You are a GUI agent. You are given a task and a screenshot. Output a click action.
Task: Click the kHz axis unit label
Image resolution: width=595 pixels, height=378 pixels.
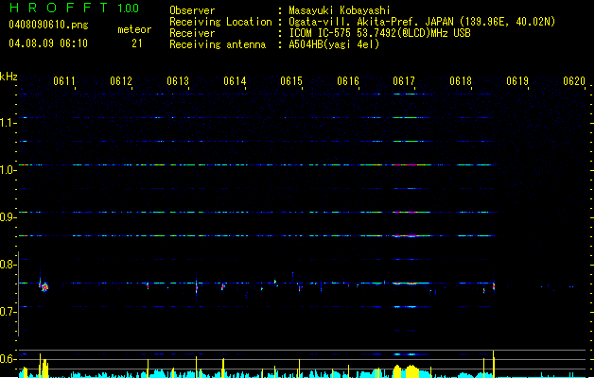(9, 77)
